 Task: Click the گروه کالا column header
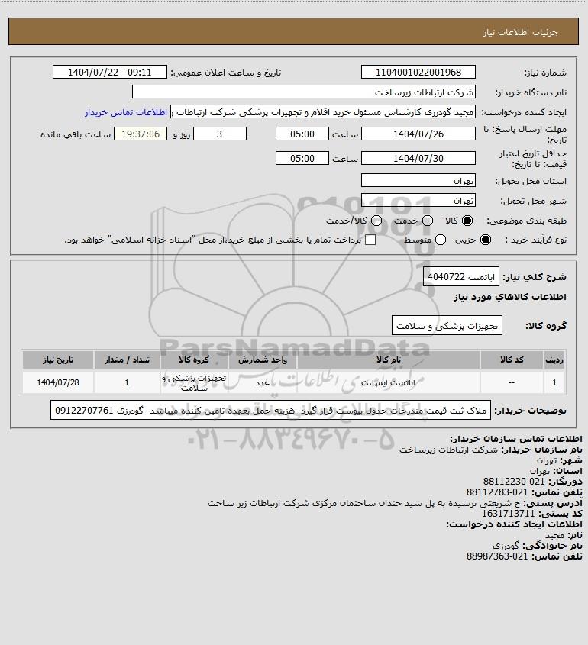click(194, 360)
